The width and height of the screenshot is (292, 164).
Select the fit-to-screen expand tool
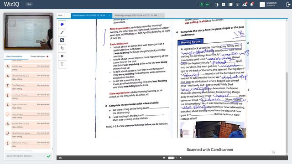point(62,40)
